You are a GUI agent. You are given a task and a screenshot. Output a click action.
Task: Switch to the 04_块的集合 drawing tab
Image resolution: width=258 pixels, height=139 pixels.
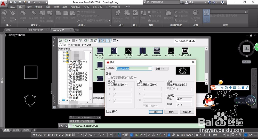click(x=36, y=30)
